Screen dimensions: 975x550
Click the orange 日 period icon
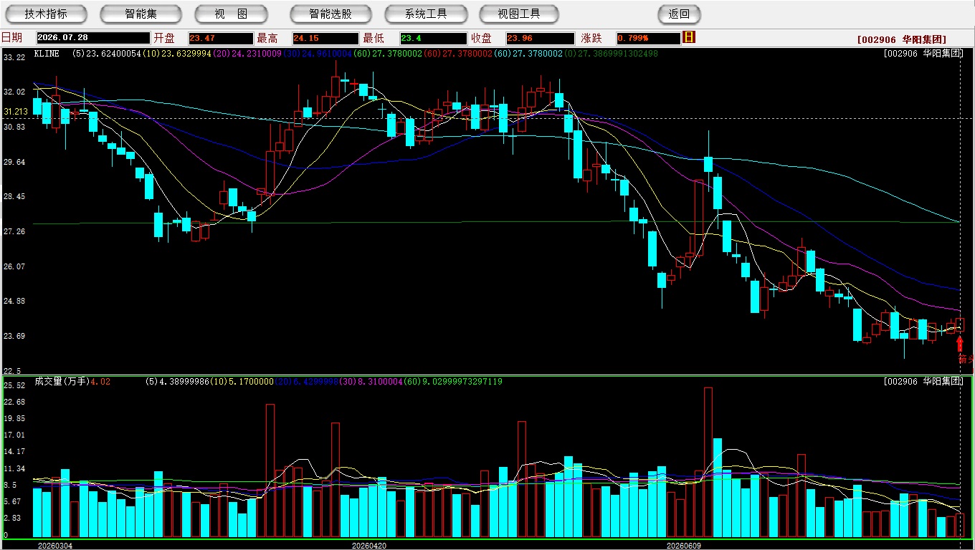[689, 37]
